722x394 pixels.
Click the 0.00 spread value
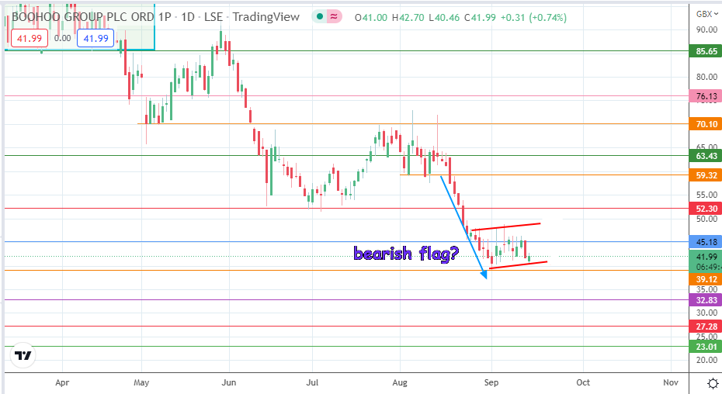63,38
